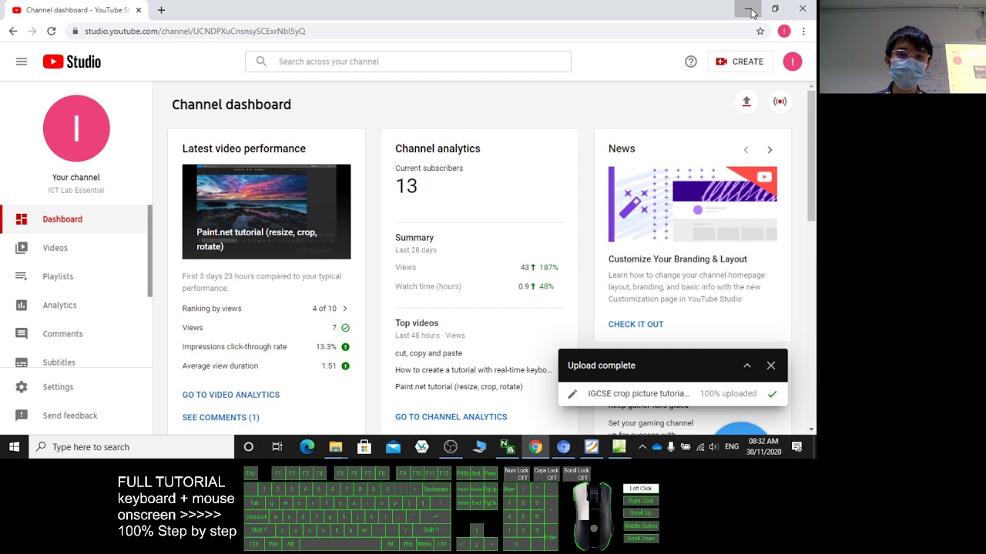The image size is (986, 554).
Task: Click the CREATE button
Action: click(739, 62)
